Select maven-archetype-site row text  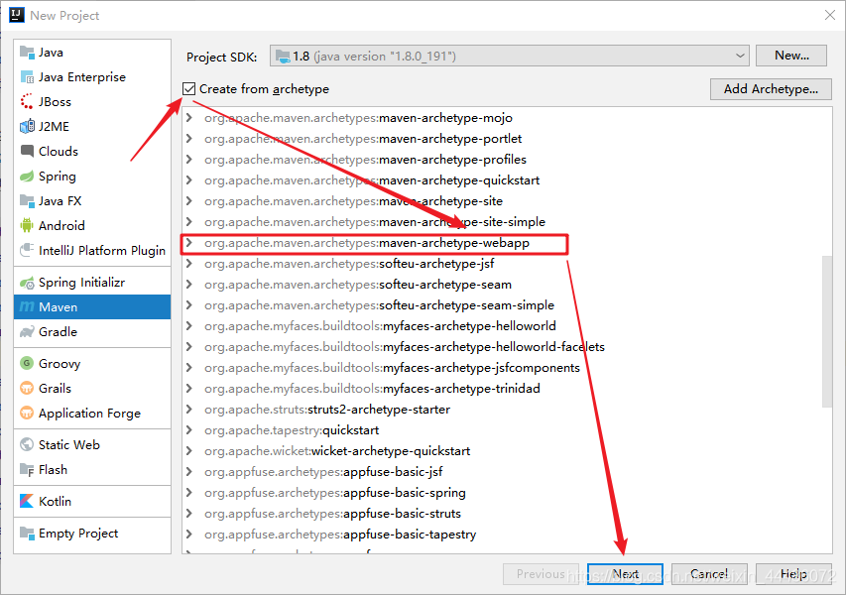tap(353, 201)
